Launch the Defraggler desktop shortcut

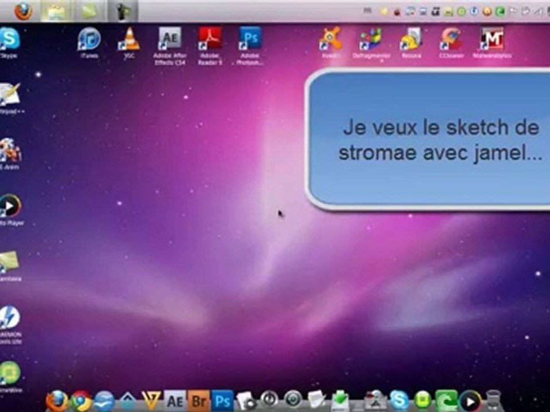371,42
